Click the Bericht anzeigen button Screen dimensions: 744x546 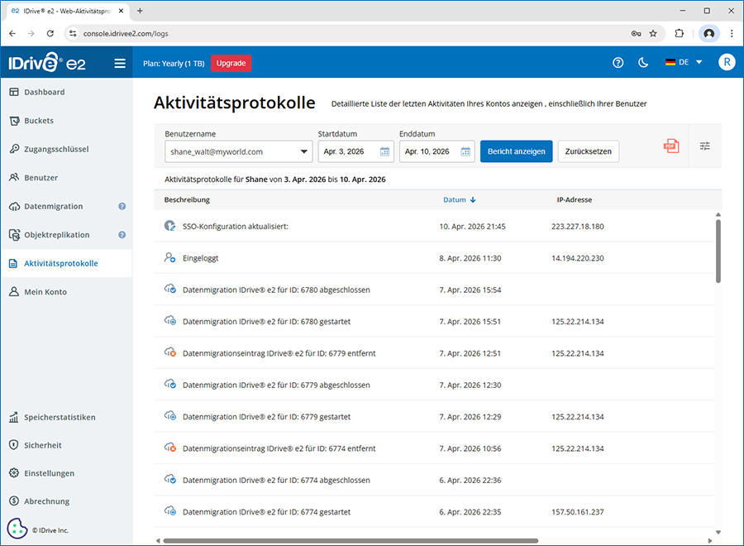516,152
